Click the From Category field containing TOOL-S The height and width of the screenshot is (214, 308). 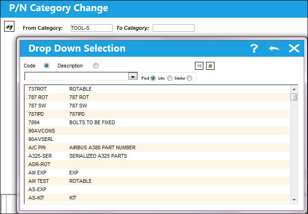coord(92,28)
